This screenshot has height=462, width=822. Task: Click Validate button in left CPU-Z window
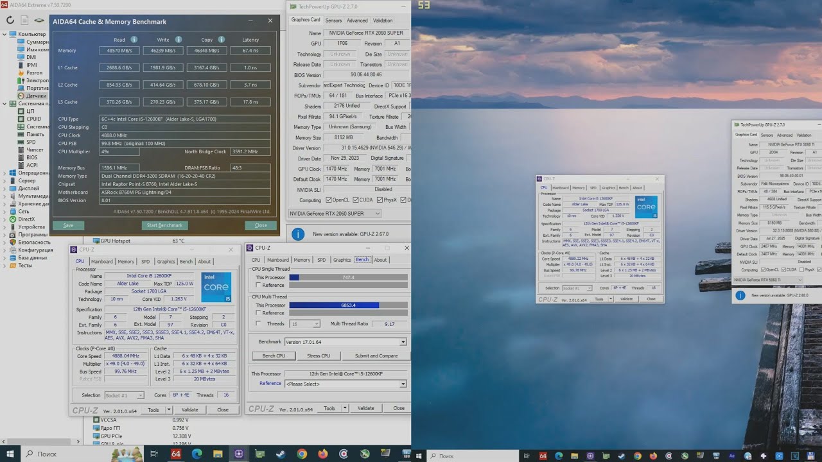190,409
